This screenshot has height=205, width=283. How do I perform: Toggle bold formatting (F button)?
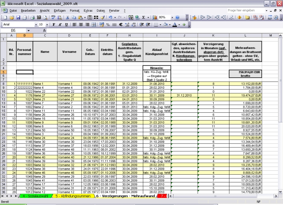54,25
